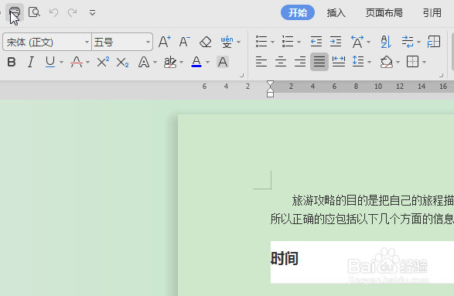Expand highlight color dropdown arrow

[181, 62]
